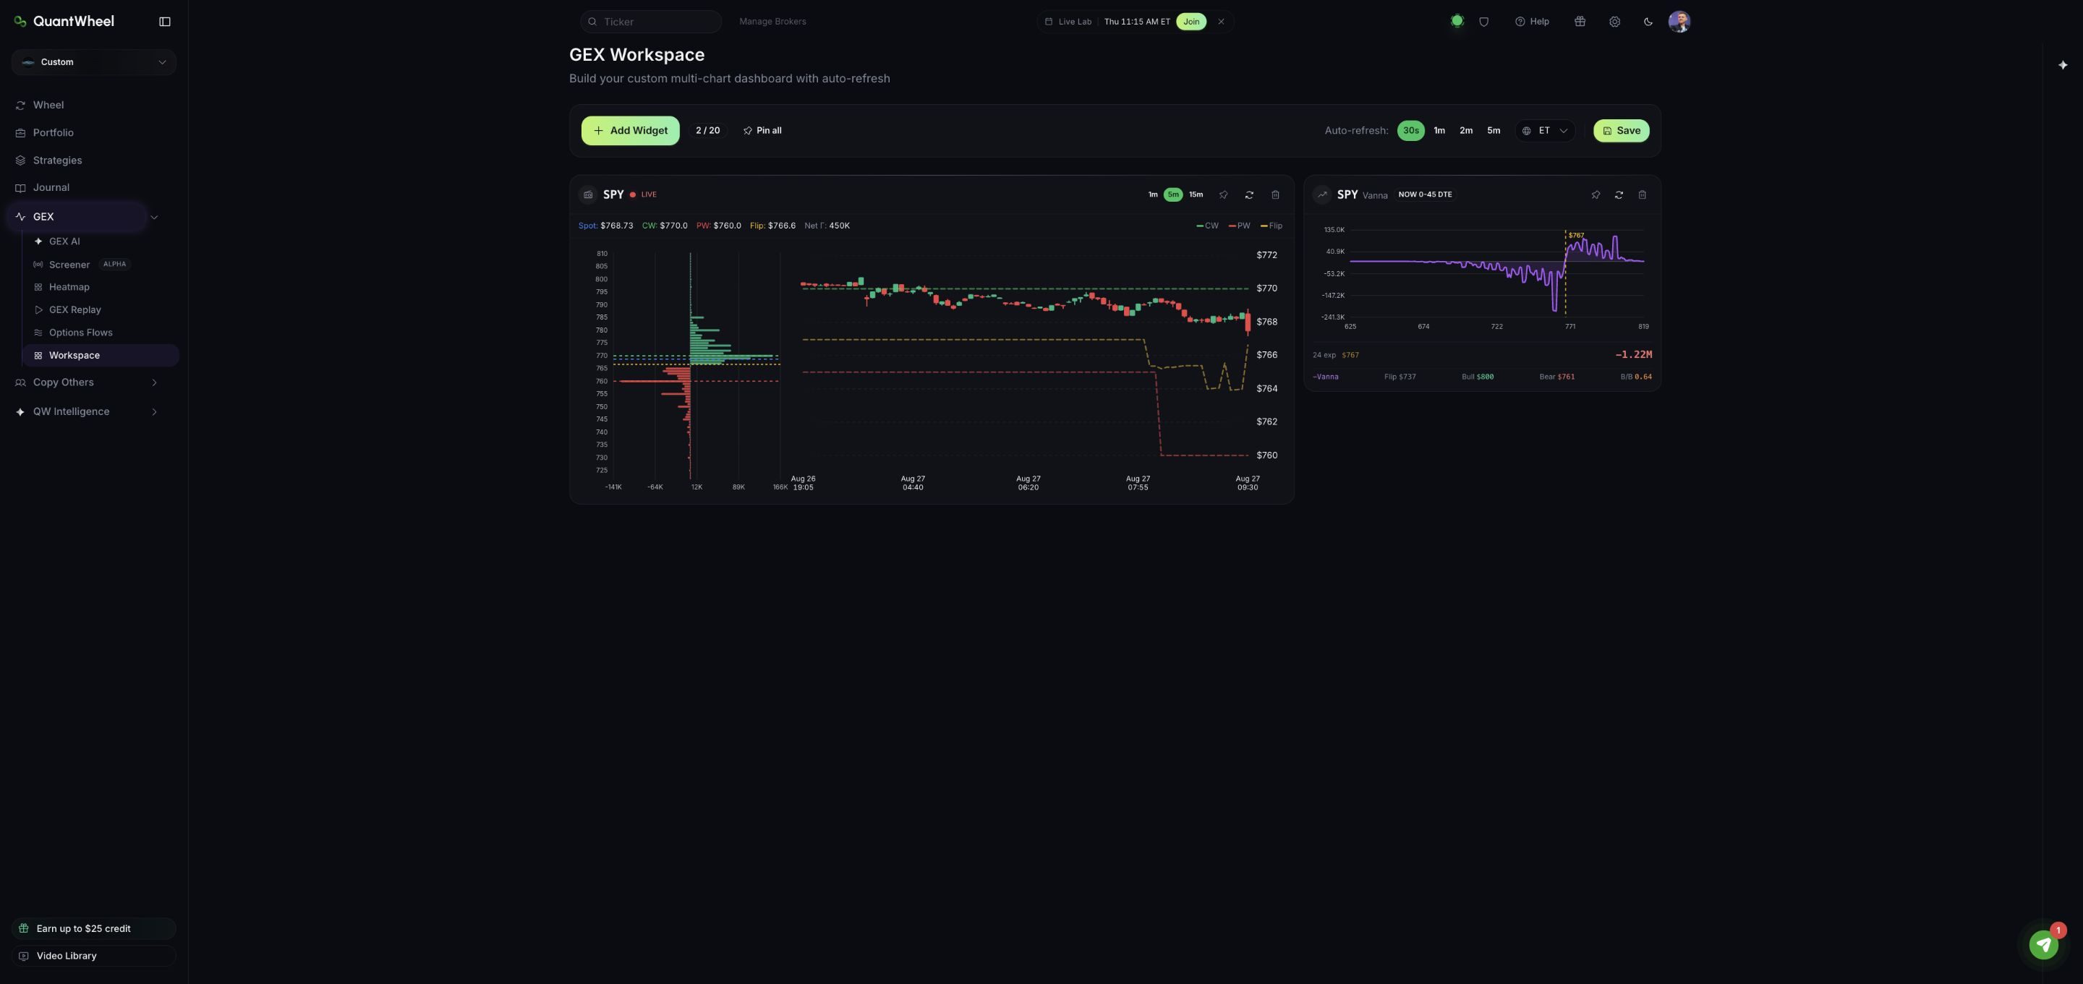Click the QuantWheel logo
Image resolution: width=2083 pixels, height=984 pixels.
pyautogui.click(x=64, y=21)
